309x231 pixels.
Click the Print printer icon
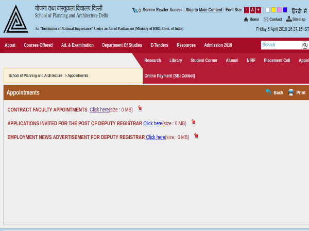(291, 92)
